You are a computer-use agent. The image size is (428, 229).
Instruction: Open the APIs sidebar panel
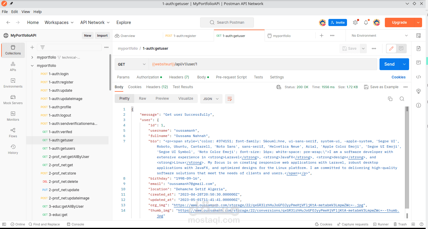(x=13, y=67)
